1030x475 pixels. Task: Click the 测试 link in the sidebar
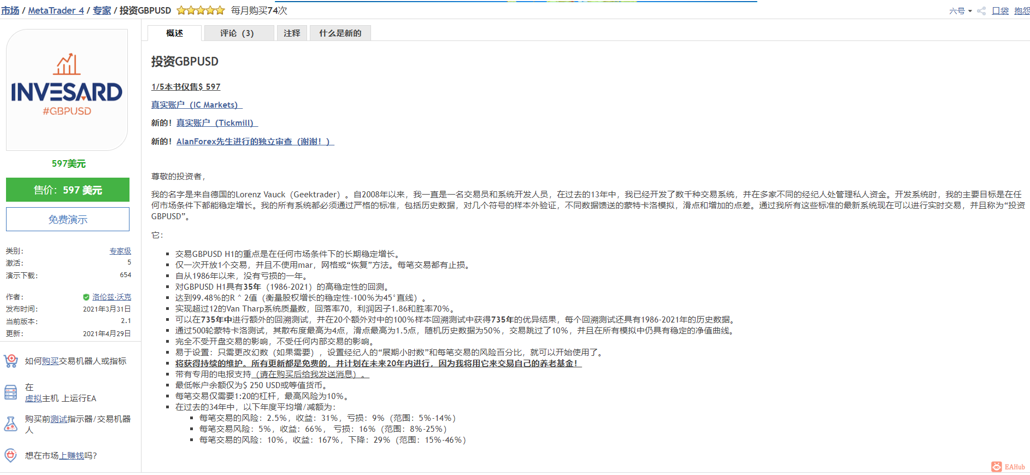click(59, 419)
